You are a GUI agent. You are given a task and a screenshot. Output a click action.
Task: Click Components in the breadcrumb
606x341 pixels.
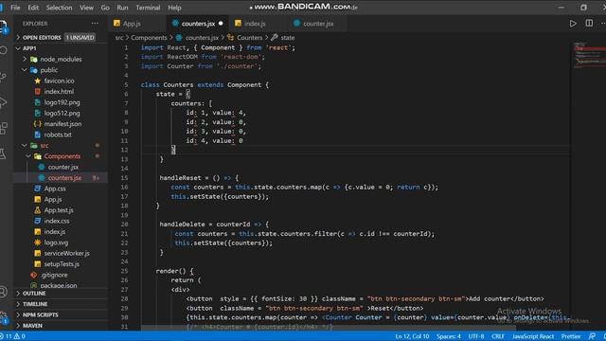[x=149, y=38]
